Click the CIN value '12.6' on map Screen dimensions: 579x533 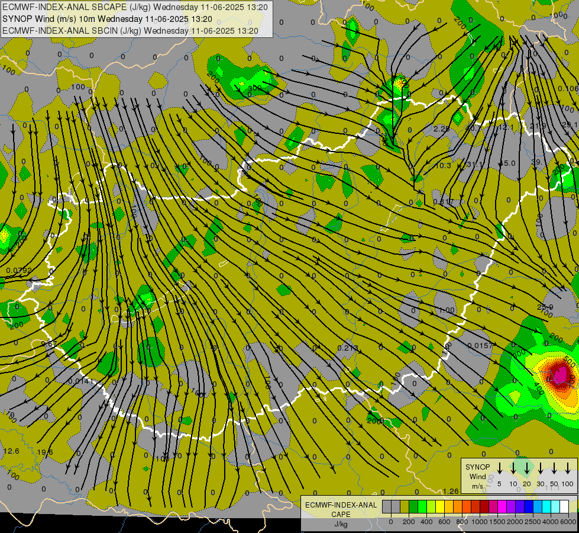[x=11, y=451]
